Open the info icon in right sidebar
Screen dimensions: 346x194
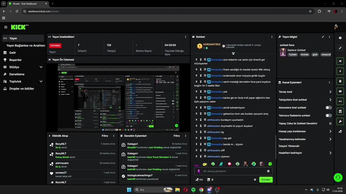tap(340, 38)
